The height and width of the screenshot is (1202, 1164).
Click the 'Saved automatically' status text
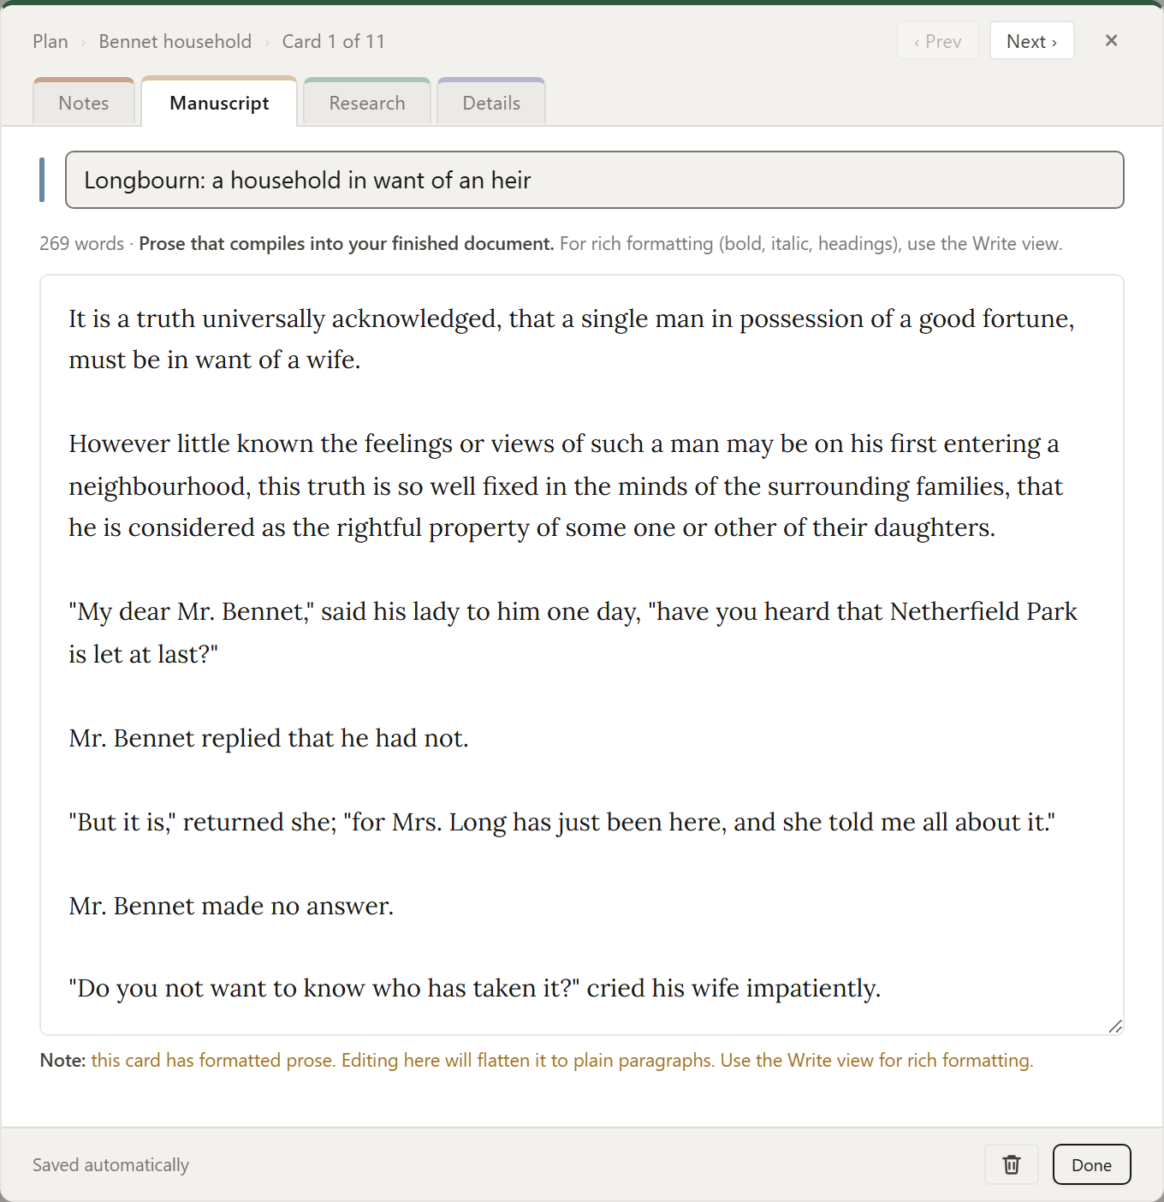pyautogui.click(x=111, y=1164)
